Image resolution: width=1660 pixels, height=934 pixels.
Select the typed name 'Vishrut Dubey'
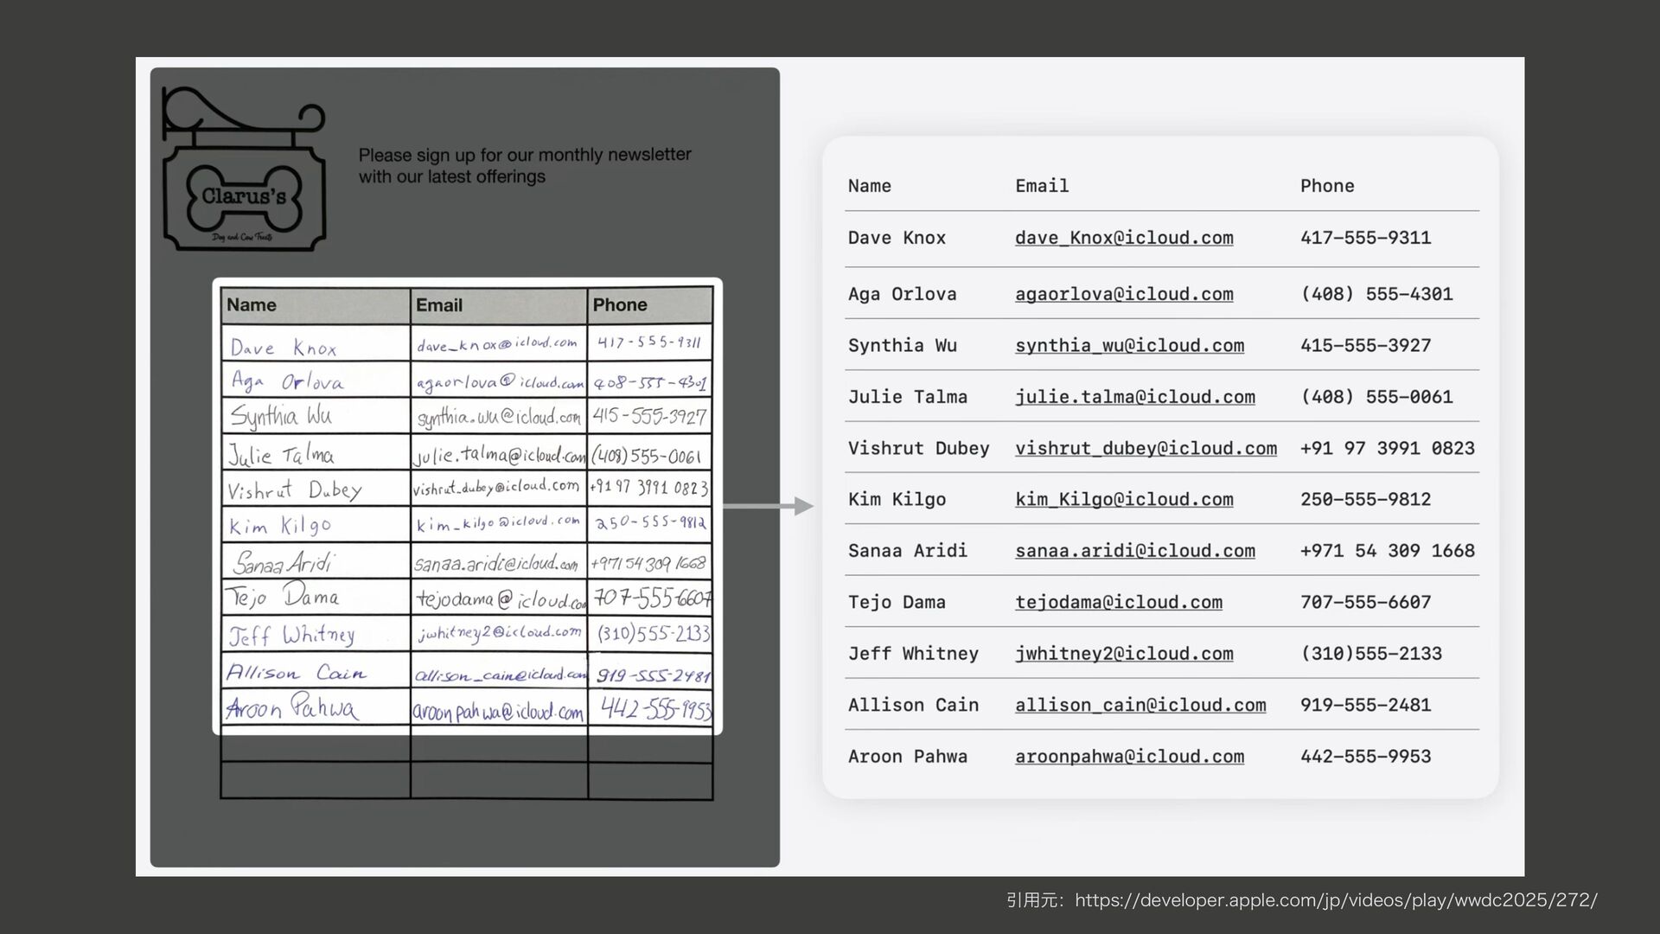918,448
